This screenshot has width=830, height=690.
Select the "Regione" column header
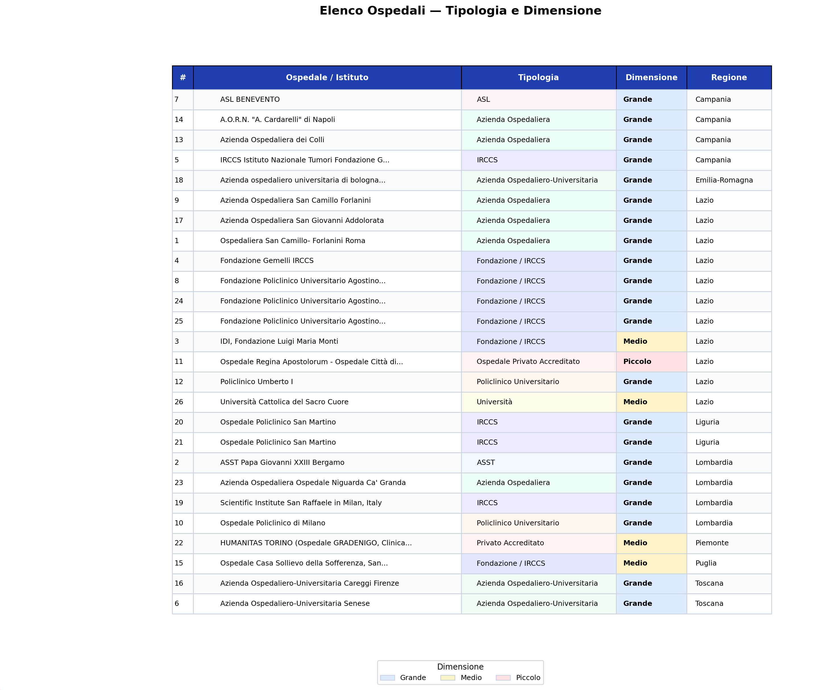(x=729, y=78)
